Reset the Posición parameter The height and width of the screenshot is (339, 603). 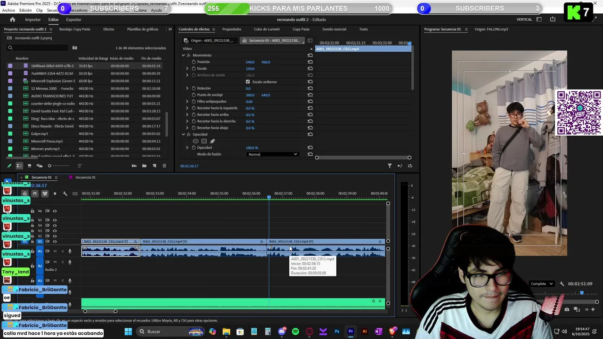(x=310, y=62)
